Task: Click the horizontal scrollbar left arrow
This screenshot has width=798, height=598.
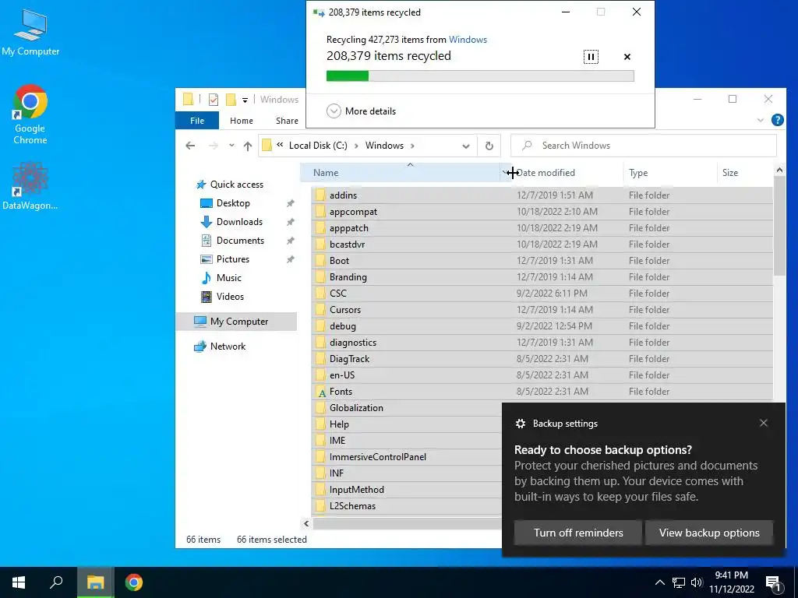Action: (x=306, y=523)
